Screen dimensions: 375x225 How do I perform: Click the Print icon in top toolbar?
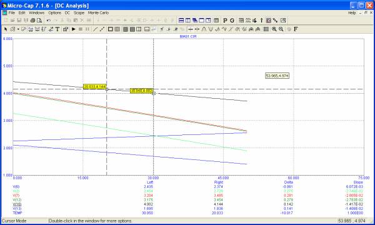pyautogui.click(x=32, y=21)
